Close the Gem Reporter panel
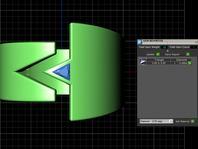Viewport: 198px width, 149px height. [196, 41]
